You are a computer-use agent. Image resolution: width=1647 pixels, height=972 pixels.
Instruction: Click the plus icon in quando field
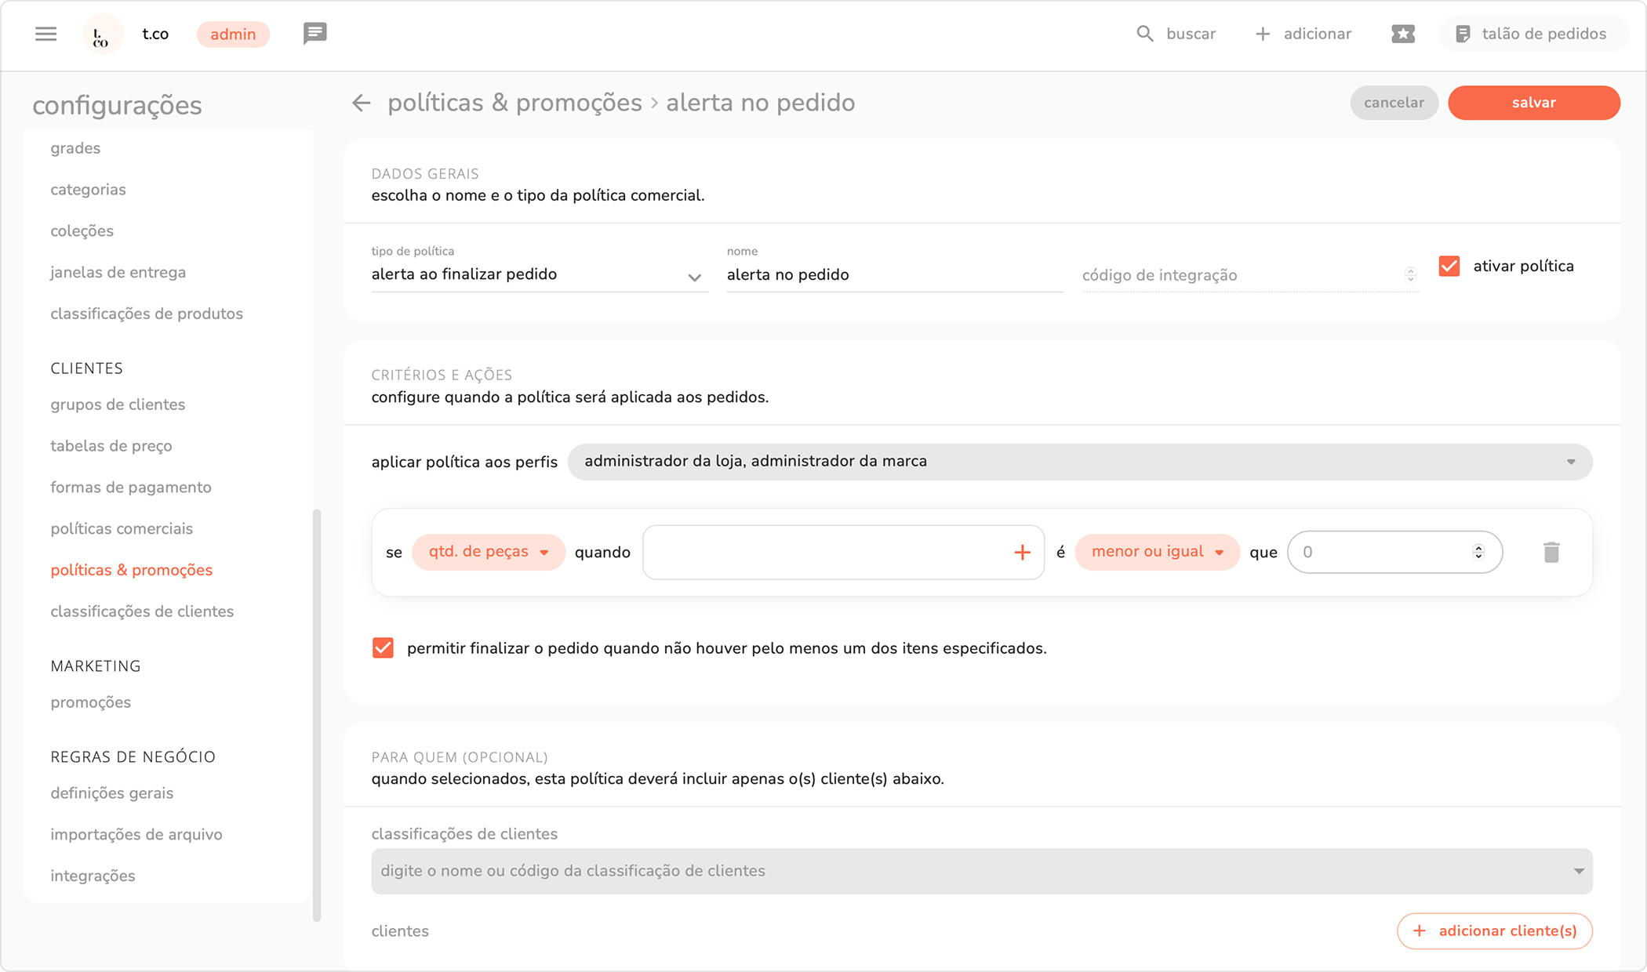1021,553
